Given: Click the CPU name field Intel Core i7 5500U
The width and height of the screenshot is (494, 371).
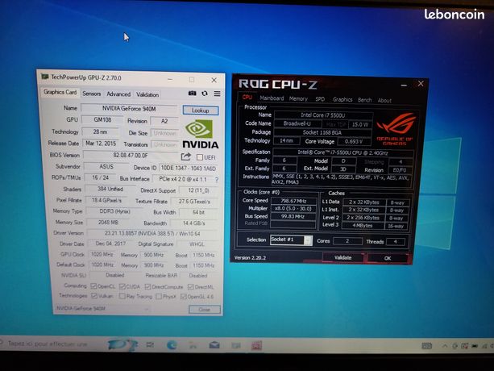Looking at the screenshot, I should 323,115.
